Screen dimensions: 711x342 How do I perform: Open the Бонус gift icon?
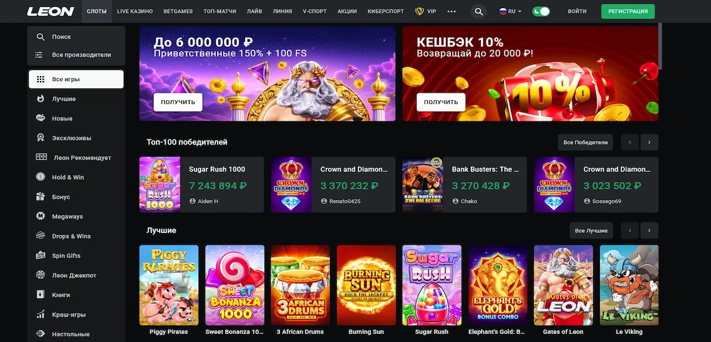click(41, 197)
